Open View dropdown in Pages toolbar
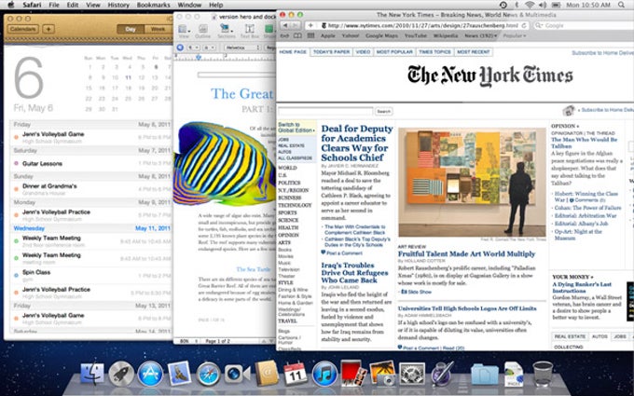 [x=184, y=31]
